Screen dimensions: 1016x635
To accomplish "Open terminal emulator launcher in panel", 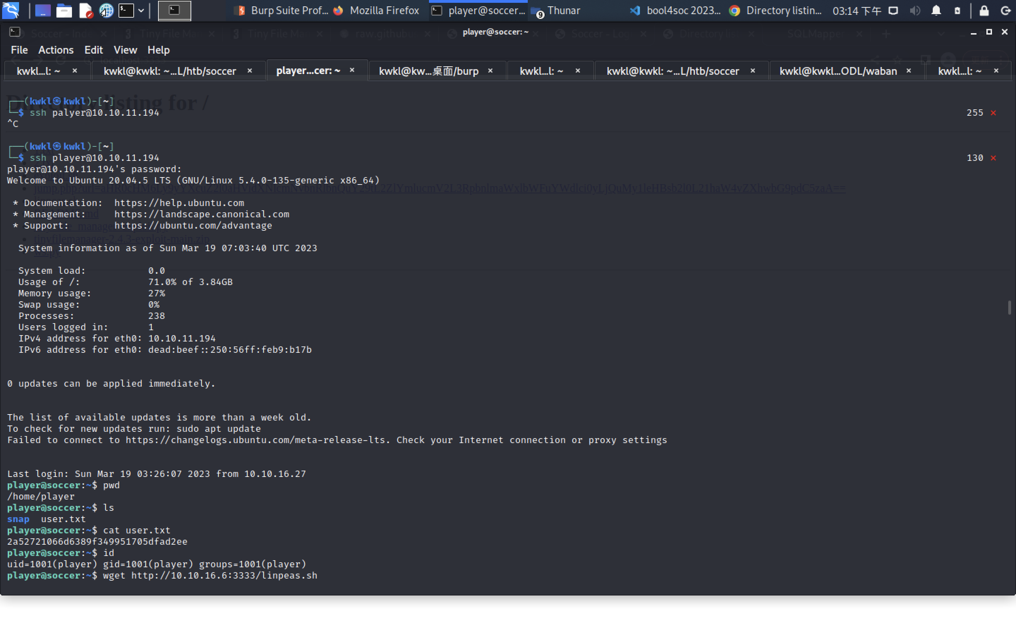I will click(126, 11).
